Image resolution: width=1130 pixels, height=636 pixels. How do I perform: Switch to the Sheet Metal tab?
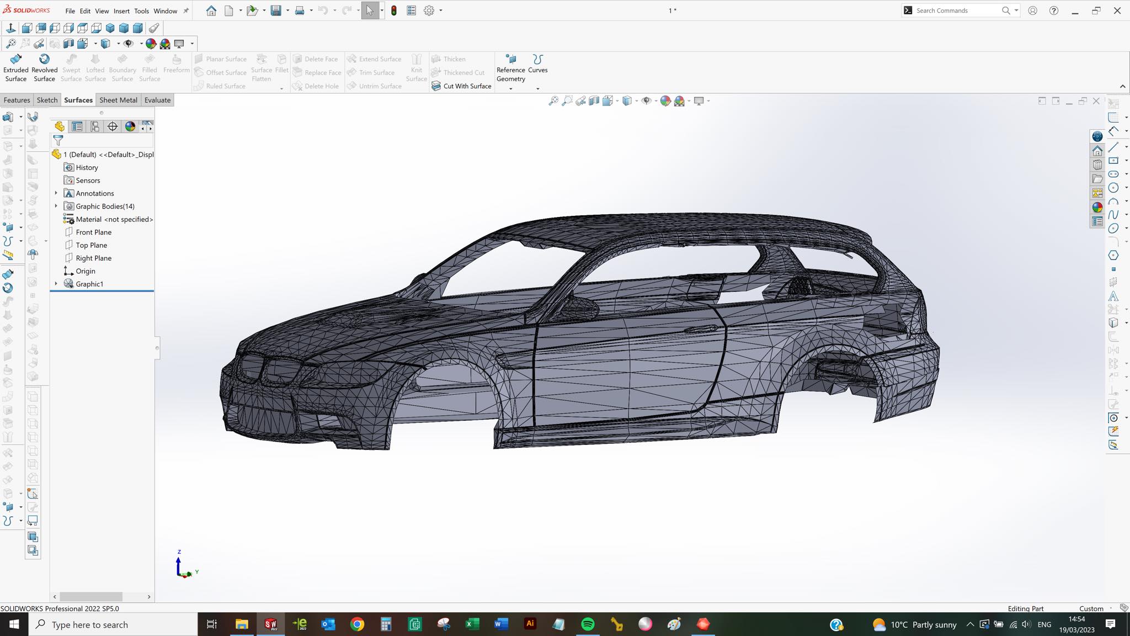tap(118, 100)
